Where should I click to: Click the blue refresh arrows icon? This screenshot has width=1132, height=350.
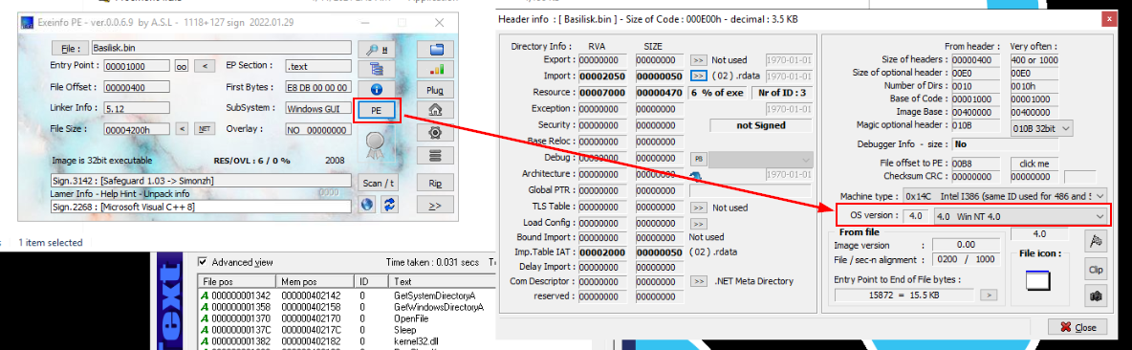[x=389, y=205]
